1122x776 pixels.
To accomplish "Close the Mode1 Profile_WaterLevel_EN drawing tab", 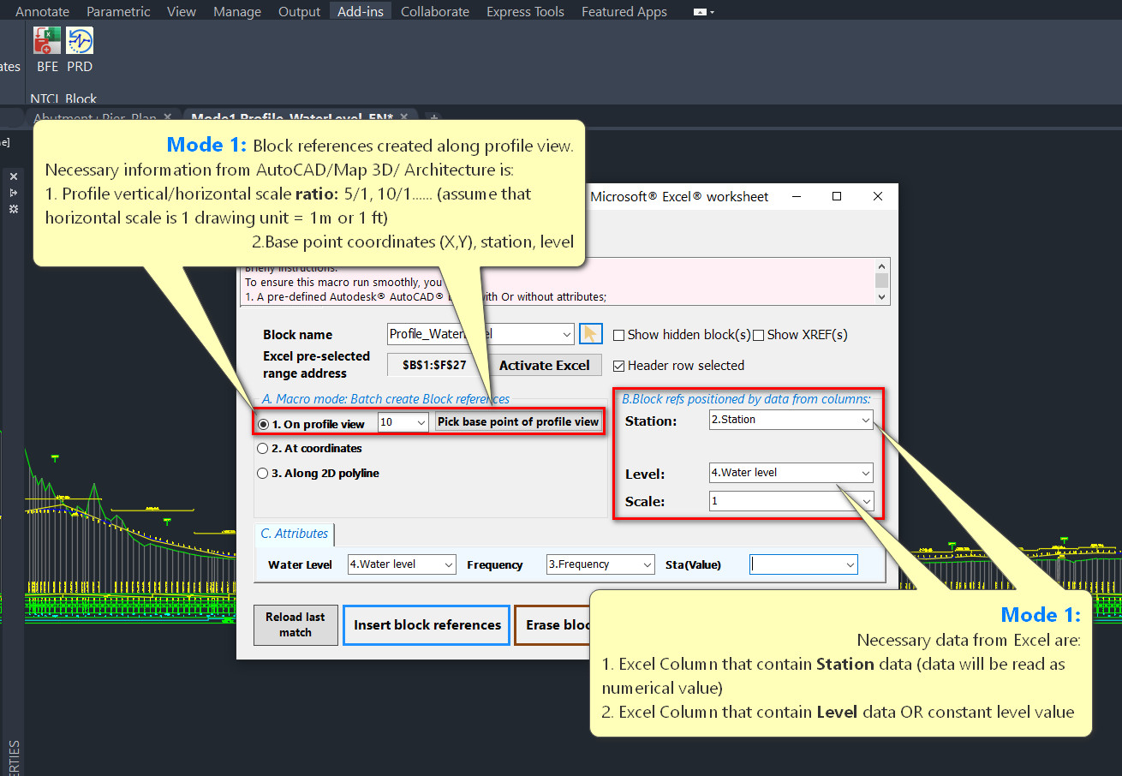I will (406, 117).
